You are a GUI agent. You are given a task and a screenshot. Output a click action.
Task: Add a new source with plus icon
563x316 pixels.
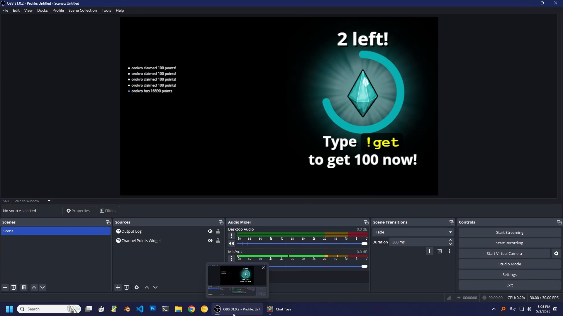[x=118, y=288]
